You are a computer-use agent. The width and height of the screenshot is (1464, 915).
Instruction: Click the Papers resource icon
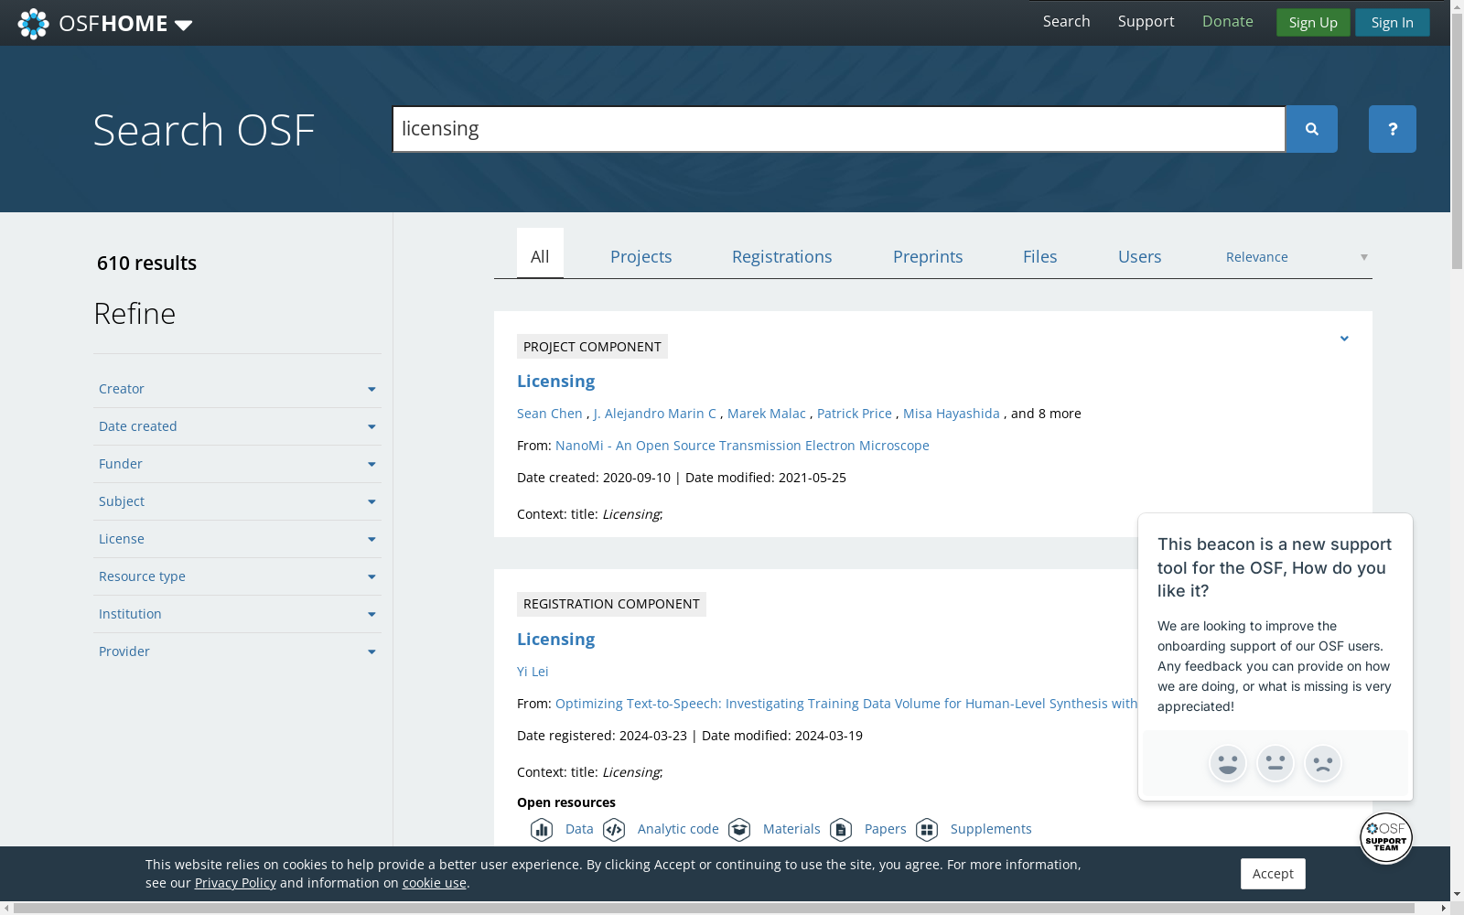841,829
